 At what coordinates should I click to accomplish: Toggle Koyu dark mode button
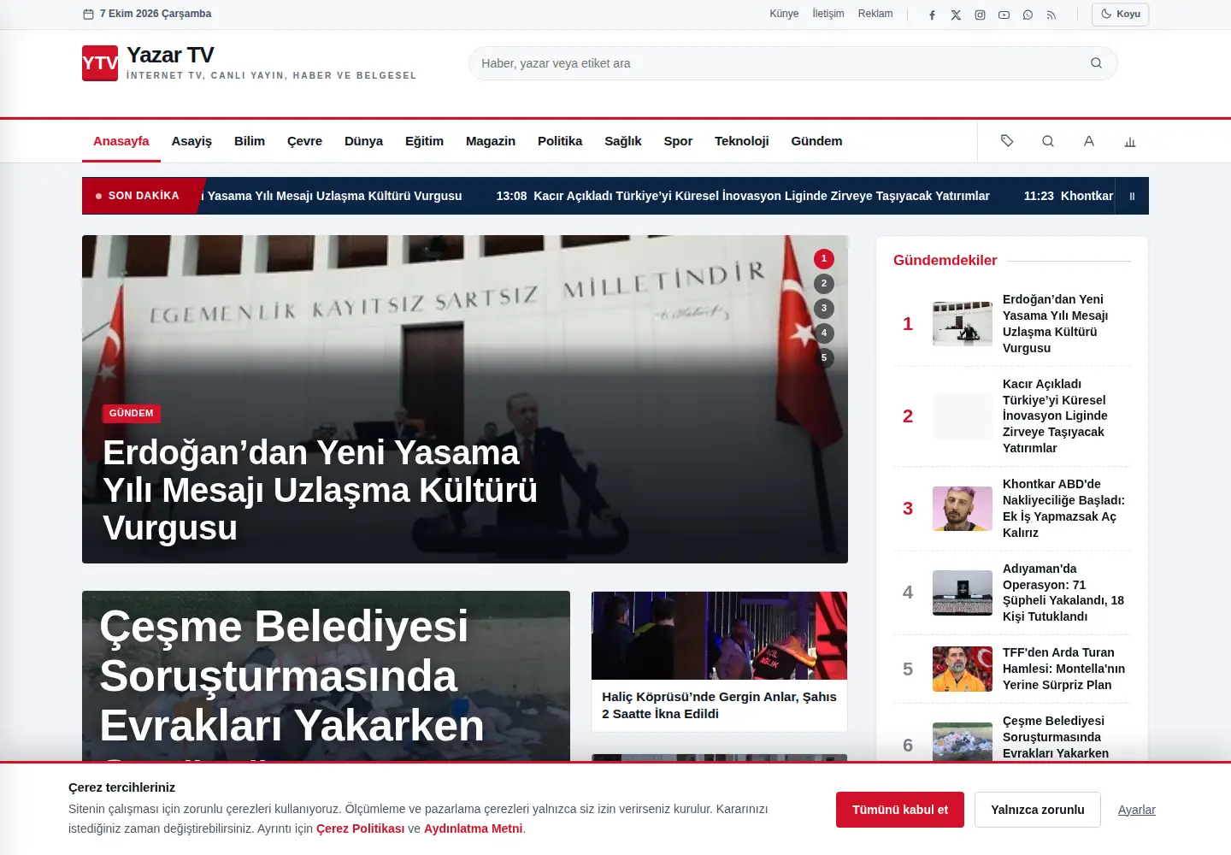coord(1120,14)
